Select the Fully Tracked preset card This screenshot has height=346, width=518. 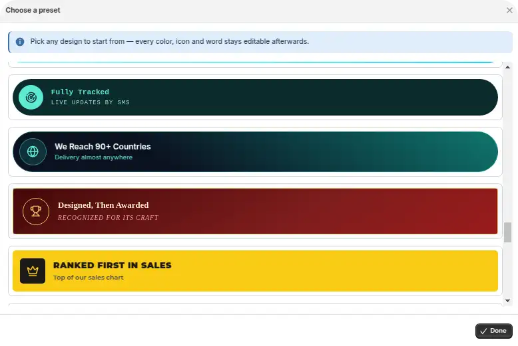coord(255,97)
